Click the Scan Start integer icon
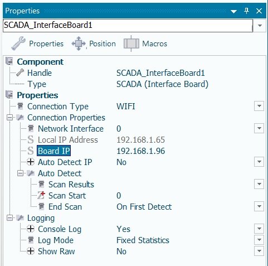 (41, 195)
